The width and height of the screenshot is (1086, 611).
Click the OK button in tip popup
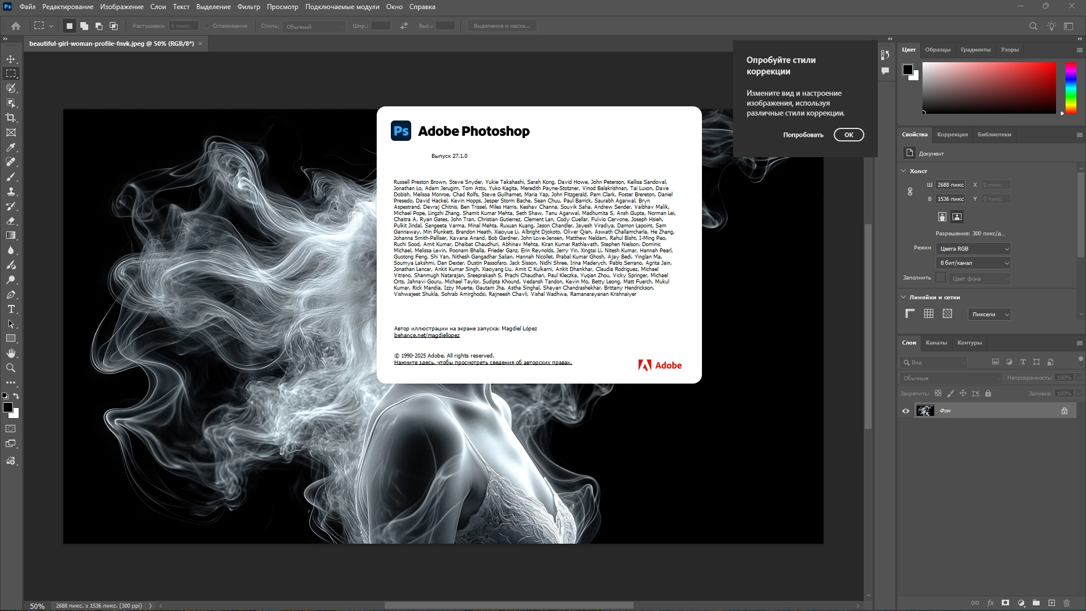click(x=848, y=135)
